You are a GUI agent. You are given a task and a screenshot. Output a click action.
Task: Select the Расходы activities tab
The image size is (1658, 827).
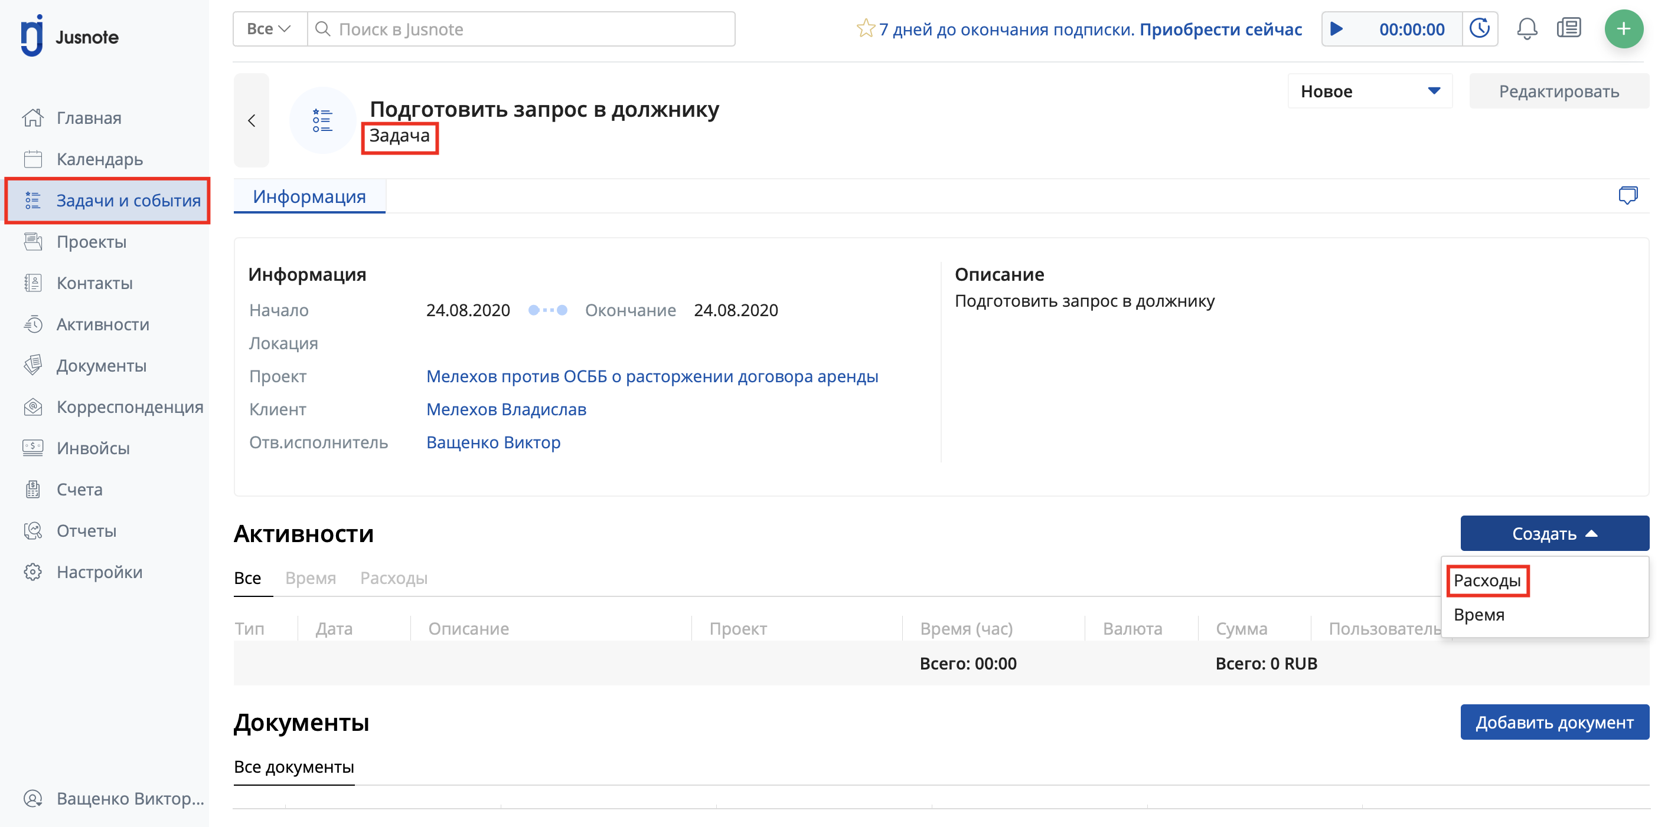click(393, 577)
